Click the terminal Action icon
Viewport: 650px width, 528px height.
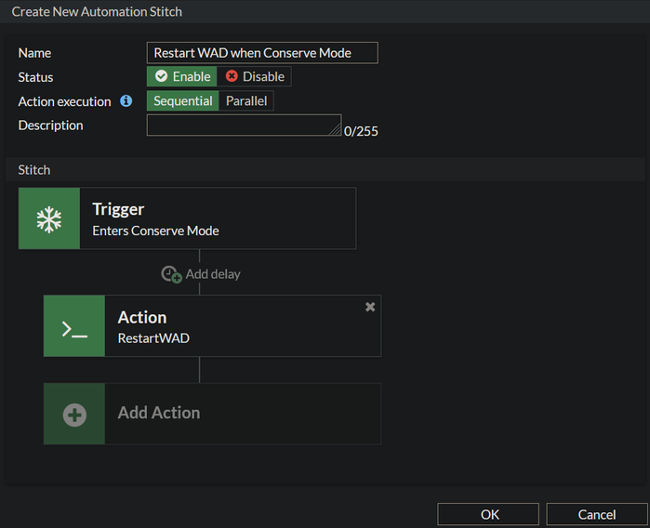[74, 326]
